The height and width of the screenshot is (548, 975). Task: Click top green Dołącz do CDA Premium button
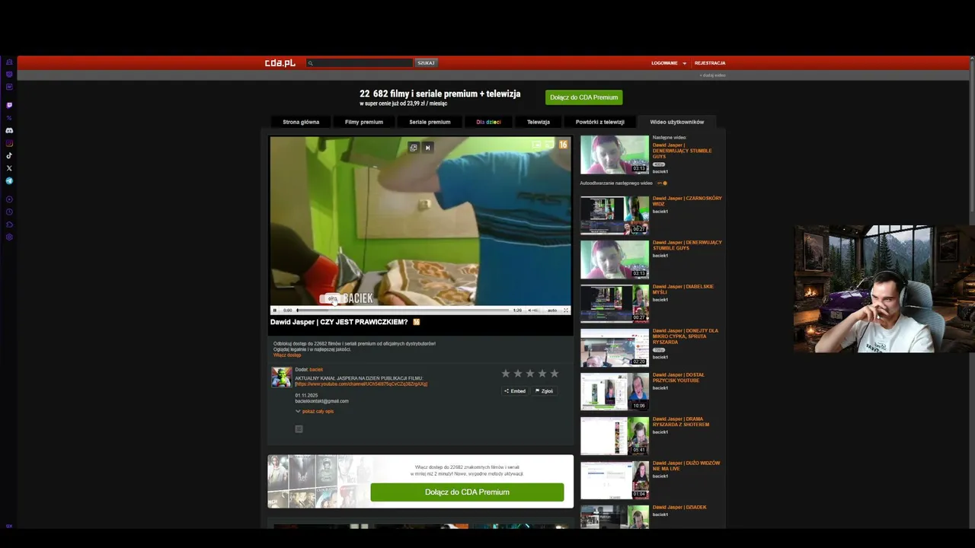(584, 97)
